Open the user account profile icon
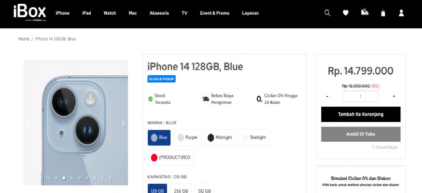Screen dimensions: 422x193 click(401, 13)
